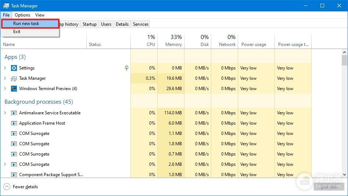Click the Apps (3) group heading
Viewport: 348px width, 196px height.
tap(15, 57)
